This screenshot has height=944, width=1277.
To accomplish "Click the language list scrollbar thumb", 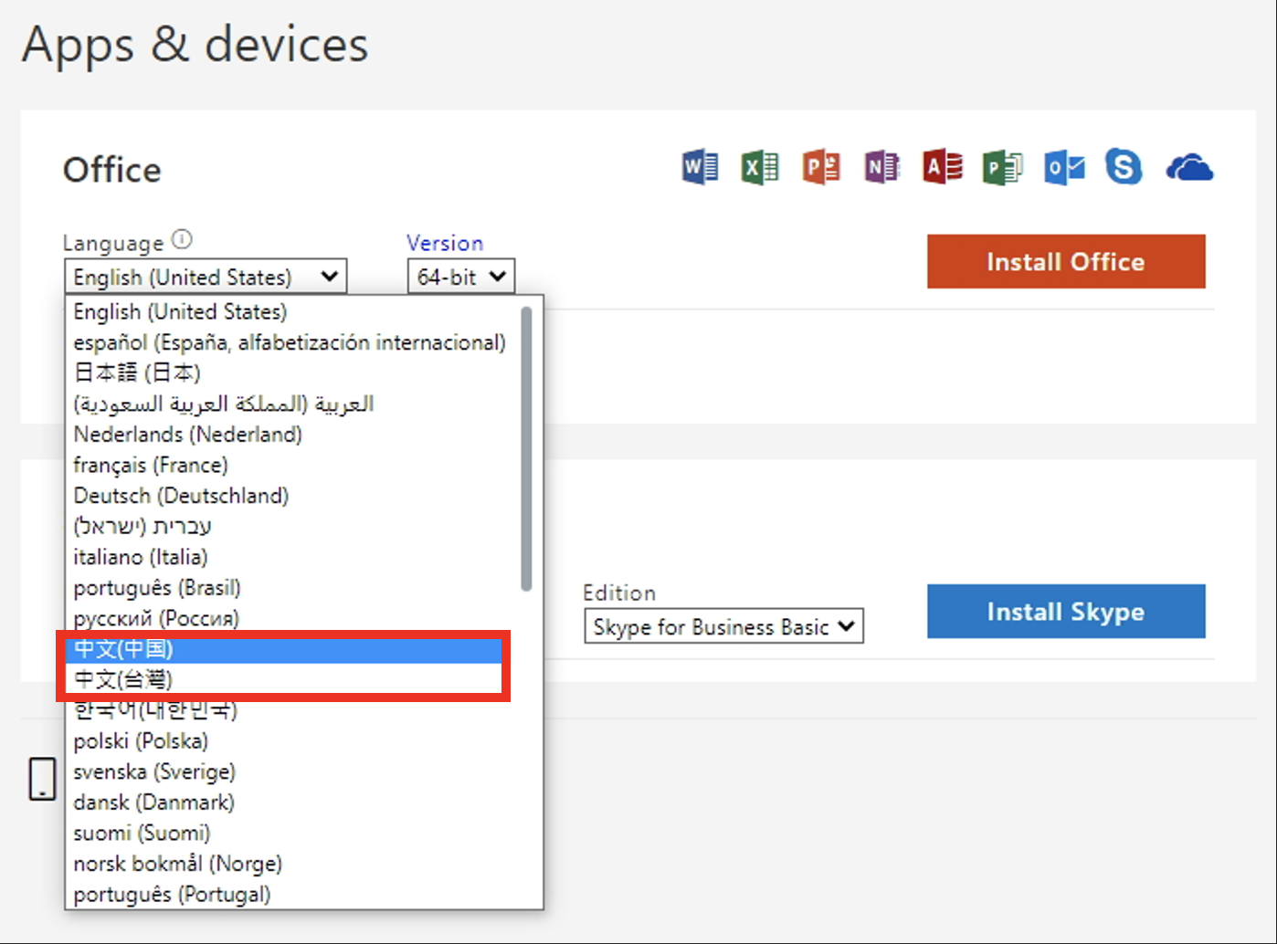I will click(x=526, y=449).
